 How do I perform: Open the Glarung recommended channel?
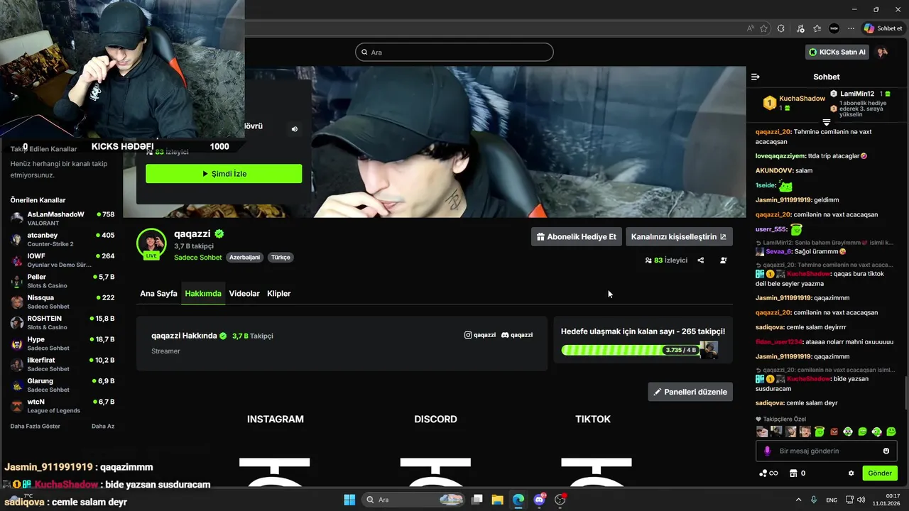62,385
